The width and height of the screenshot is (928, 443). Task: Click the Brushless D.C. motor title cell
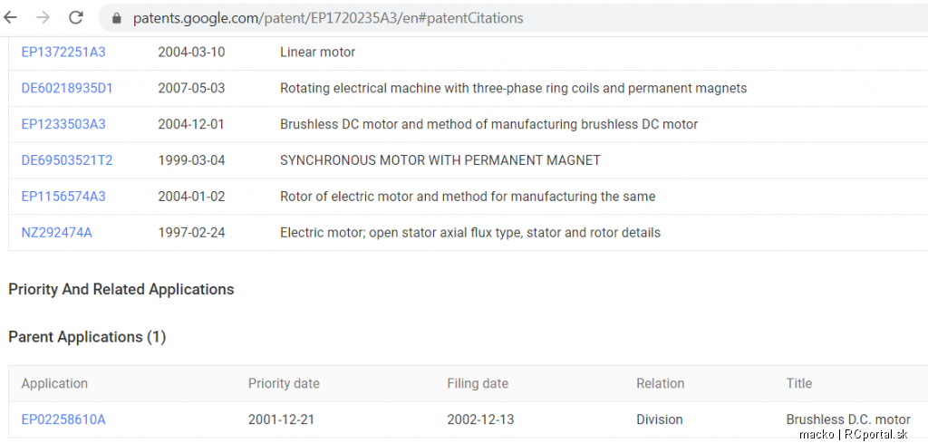[x=848, y=420]
